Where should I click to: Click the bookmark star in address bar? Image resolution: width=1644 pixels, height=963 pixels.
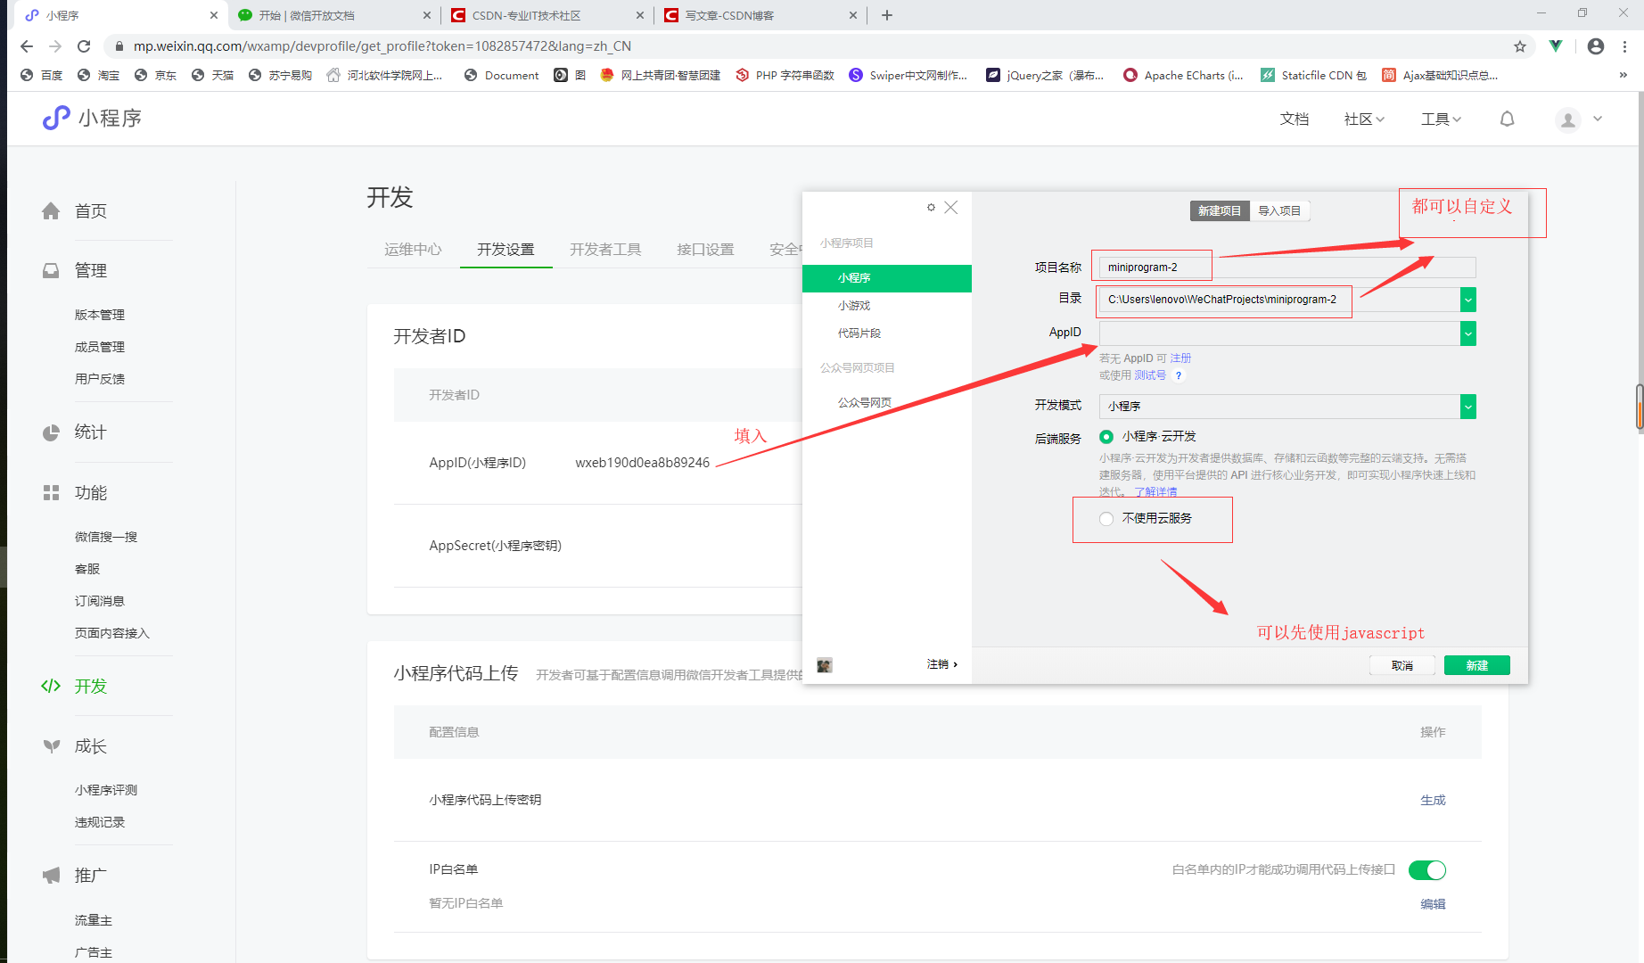(x=1519, y=45)
